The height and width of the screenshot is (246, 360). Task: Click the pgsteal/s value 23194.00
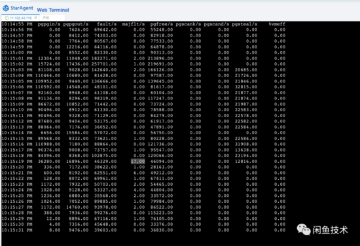pyautogui.click(x=246, y=156)
